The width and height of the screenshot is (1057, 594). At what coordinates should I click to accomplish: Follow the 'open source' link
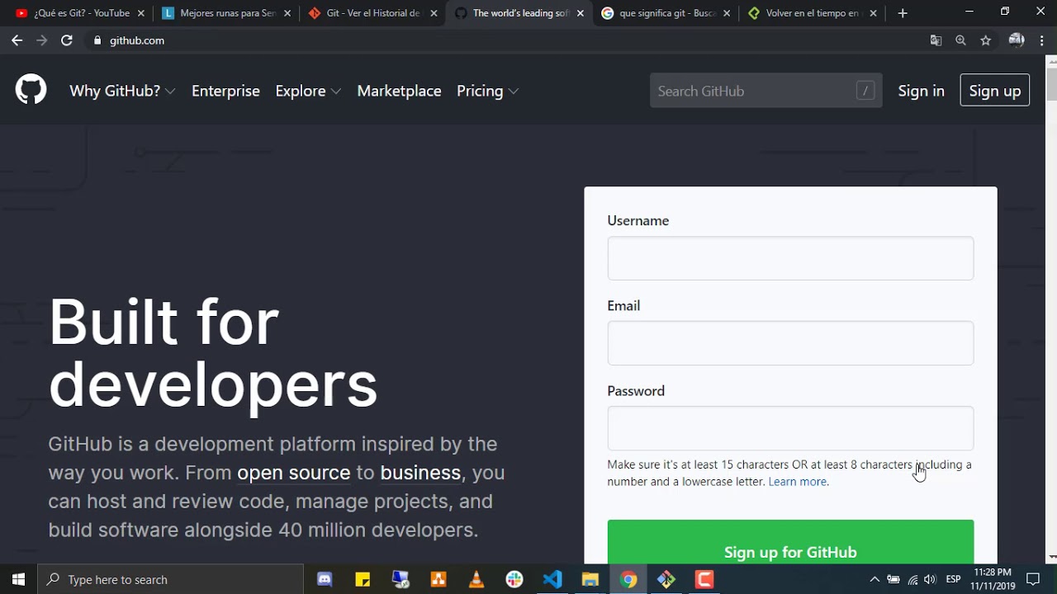(293, 473)
